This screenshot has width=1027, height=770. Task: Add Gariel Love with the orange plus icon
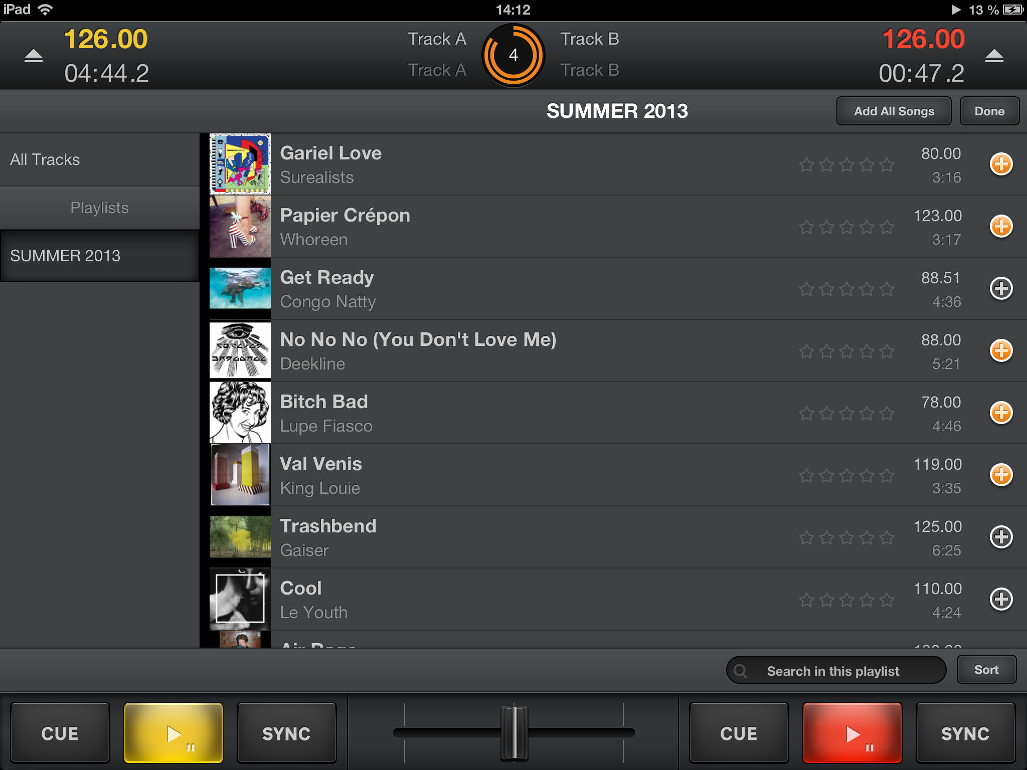[1001, 164]
